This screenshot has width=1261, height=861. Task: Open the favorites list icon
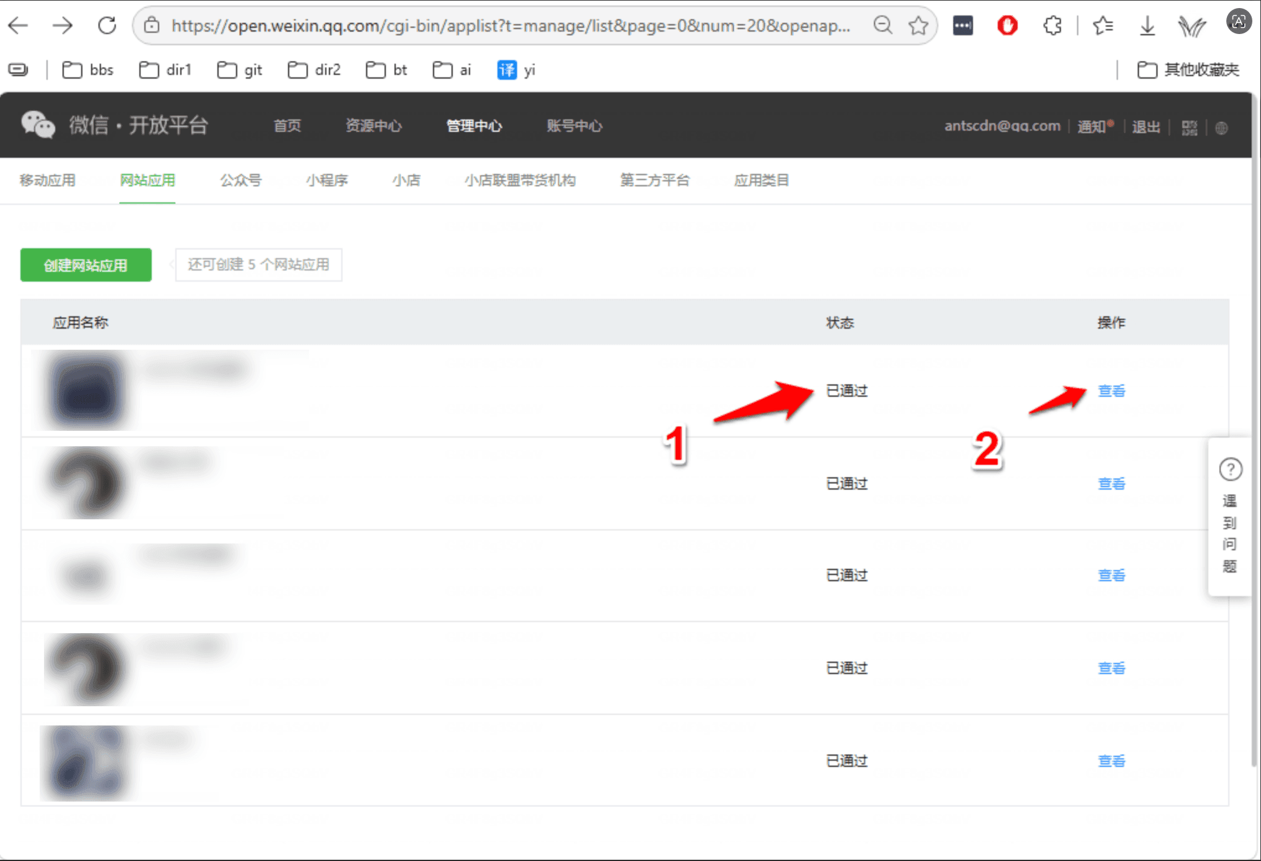click(1102, 25)
